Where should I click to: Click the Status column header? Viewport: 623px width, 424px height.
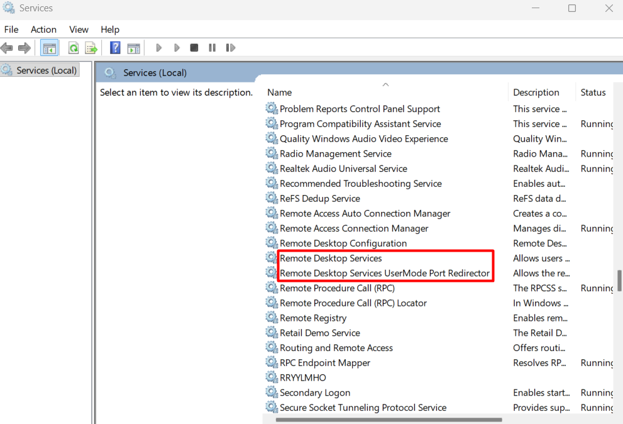point(593,92)
